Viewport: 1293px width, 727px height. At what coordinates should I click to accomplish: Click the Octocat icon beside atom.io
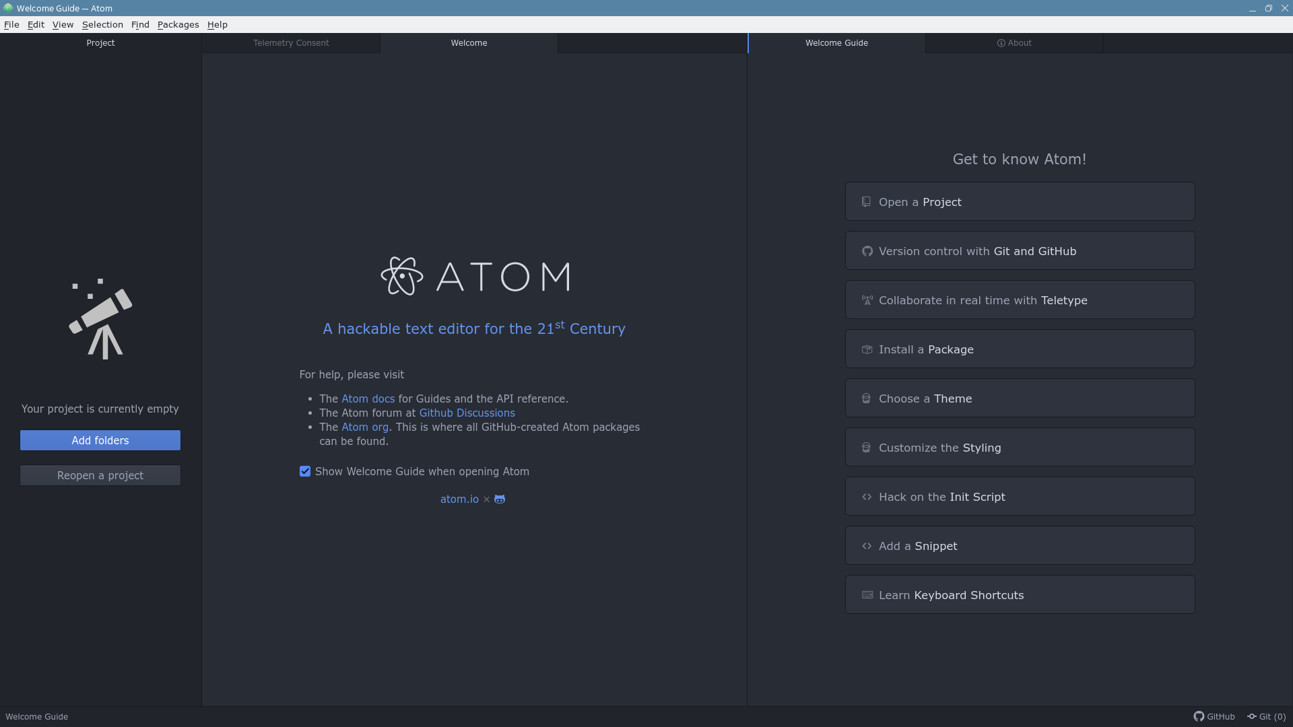click(x=500, y=499)
